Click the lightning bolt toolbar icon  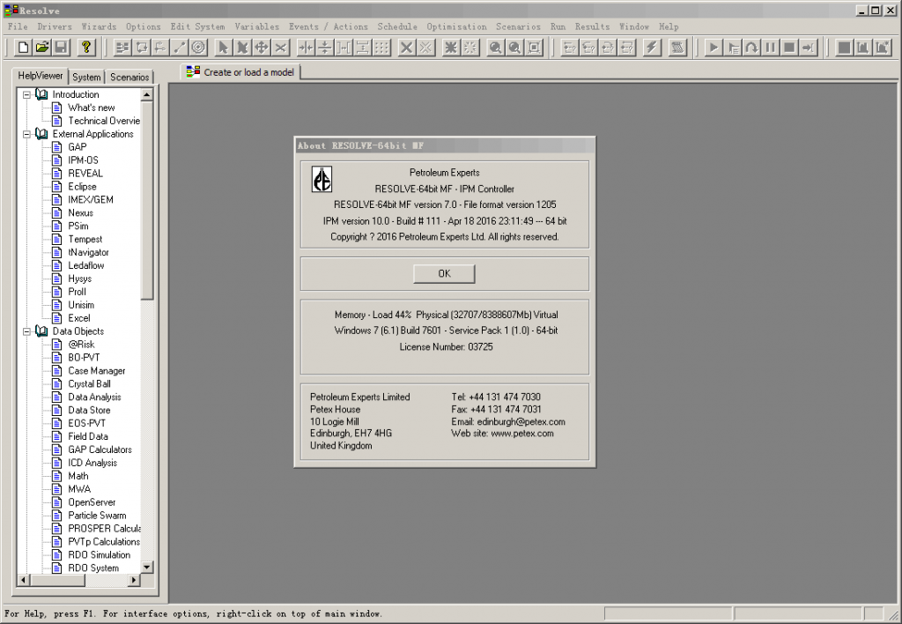pyautogui.click(x=652, y=48)
